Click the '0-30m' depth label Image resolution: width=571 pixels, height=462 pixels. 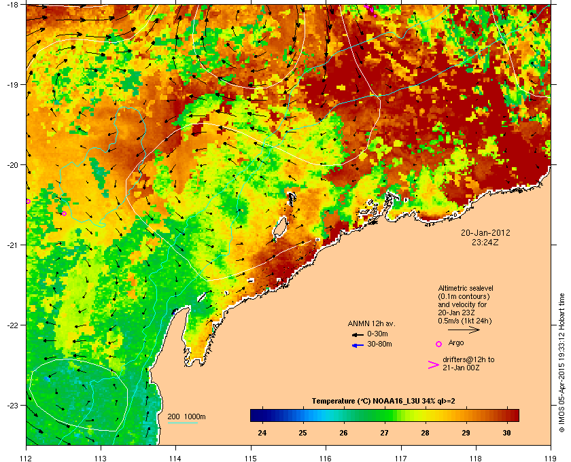pos(378,334)
